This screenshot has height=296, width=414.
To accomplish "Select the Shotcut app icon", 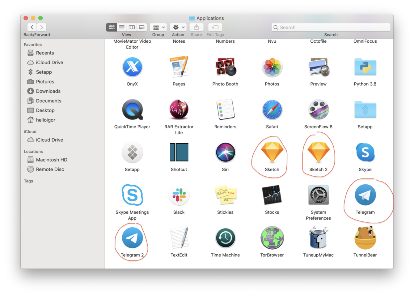I will tap(179, 152).
